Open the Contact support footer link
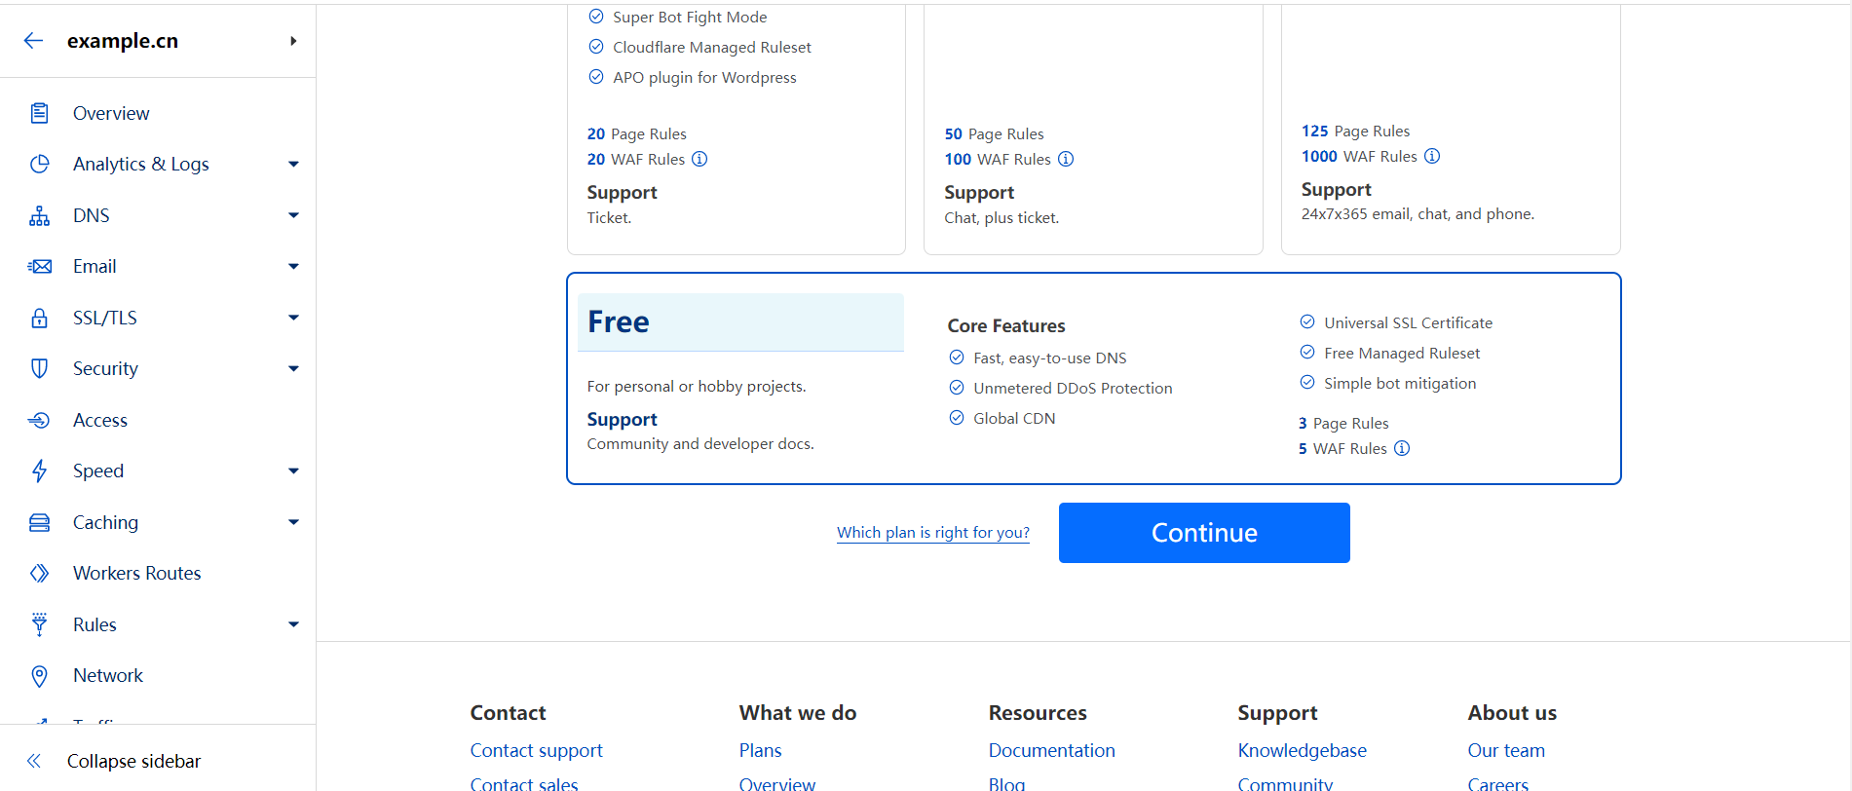Screen dimensions: 1852x791 (536, 750)
